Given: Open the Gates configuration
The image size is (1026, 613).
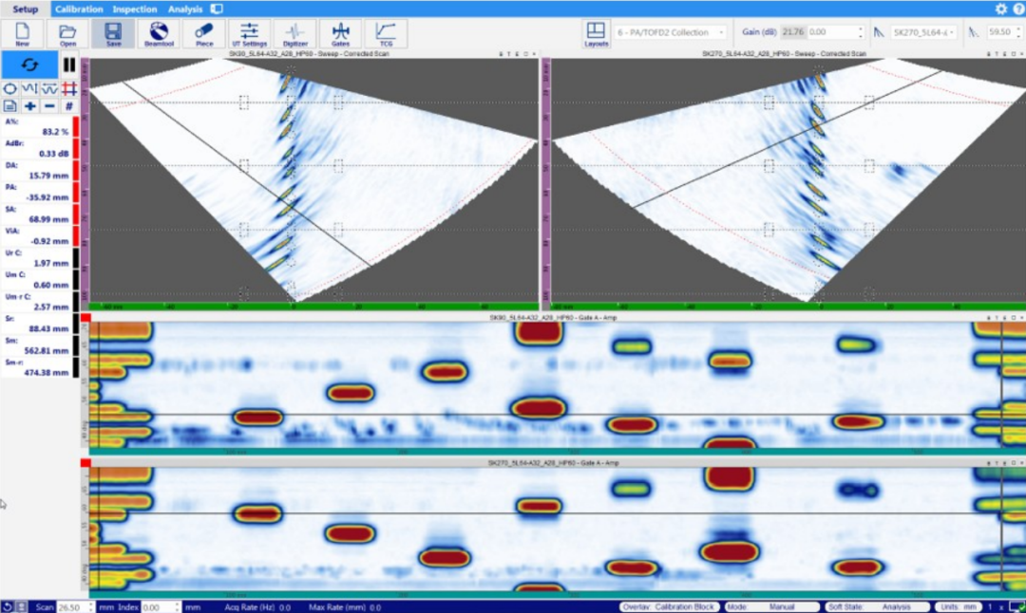Looking at the screenshot, I should point(340,33).
